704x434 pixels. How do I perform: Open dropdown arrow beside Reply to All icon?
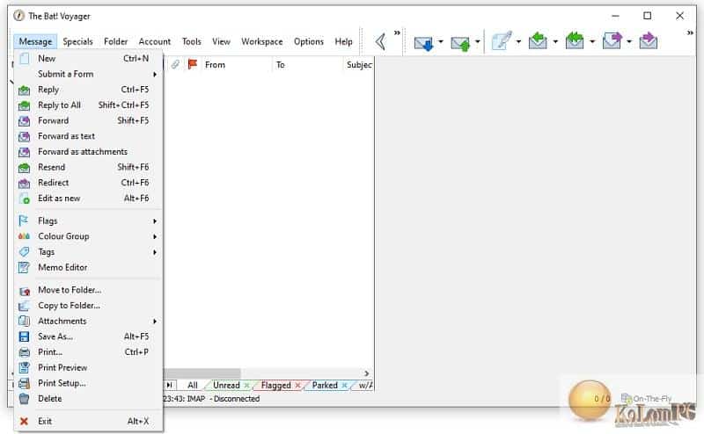pos(592,41)
